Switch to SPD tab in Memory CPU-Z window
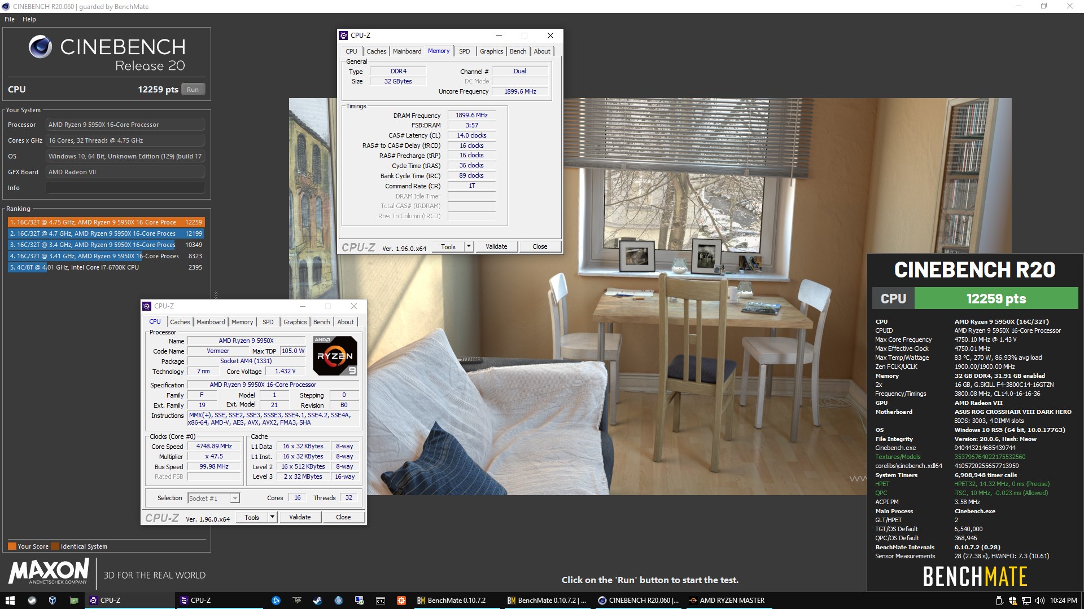Screen dimensions: 1084x609 pyautogui.click(x=465, y=51)
